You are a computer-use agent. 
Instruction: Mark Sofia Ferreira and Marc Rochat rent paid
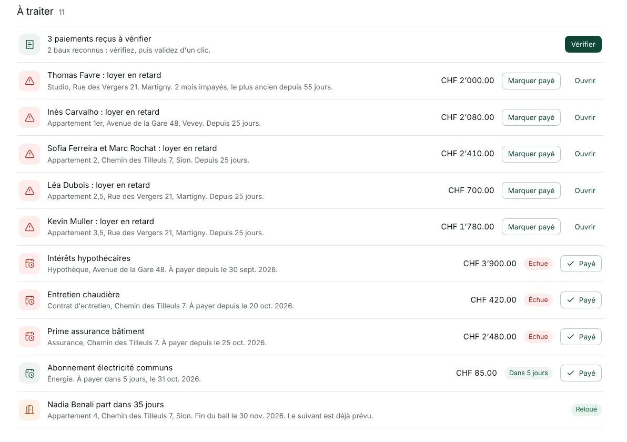531,154
